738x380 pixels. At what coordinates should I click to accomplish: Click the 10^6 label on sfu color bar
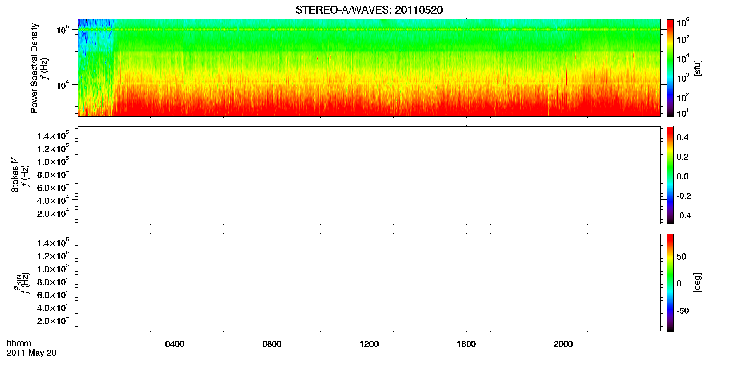click(683, 23)
